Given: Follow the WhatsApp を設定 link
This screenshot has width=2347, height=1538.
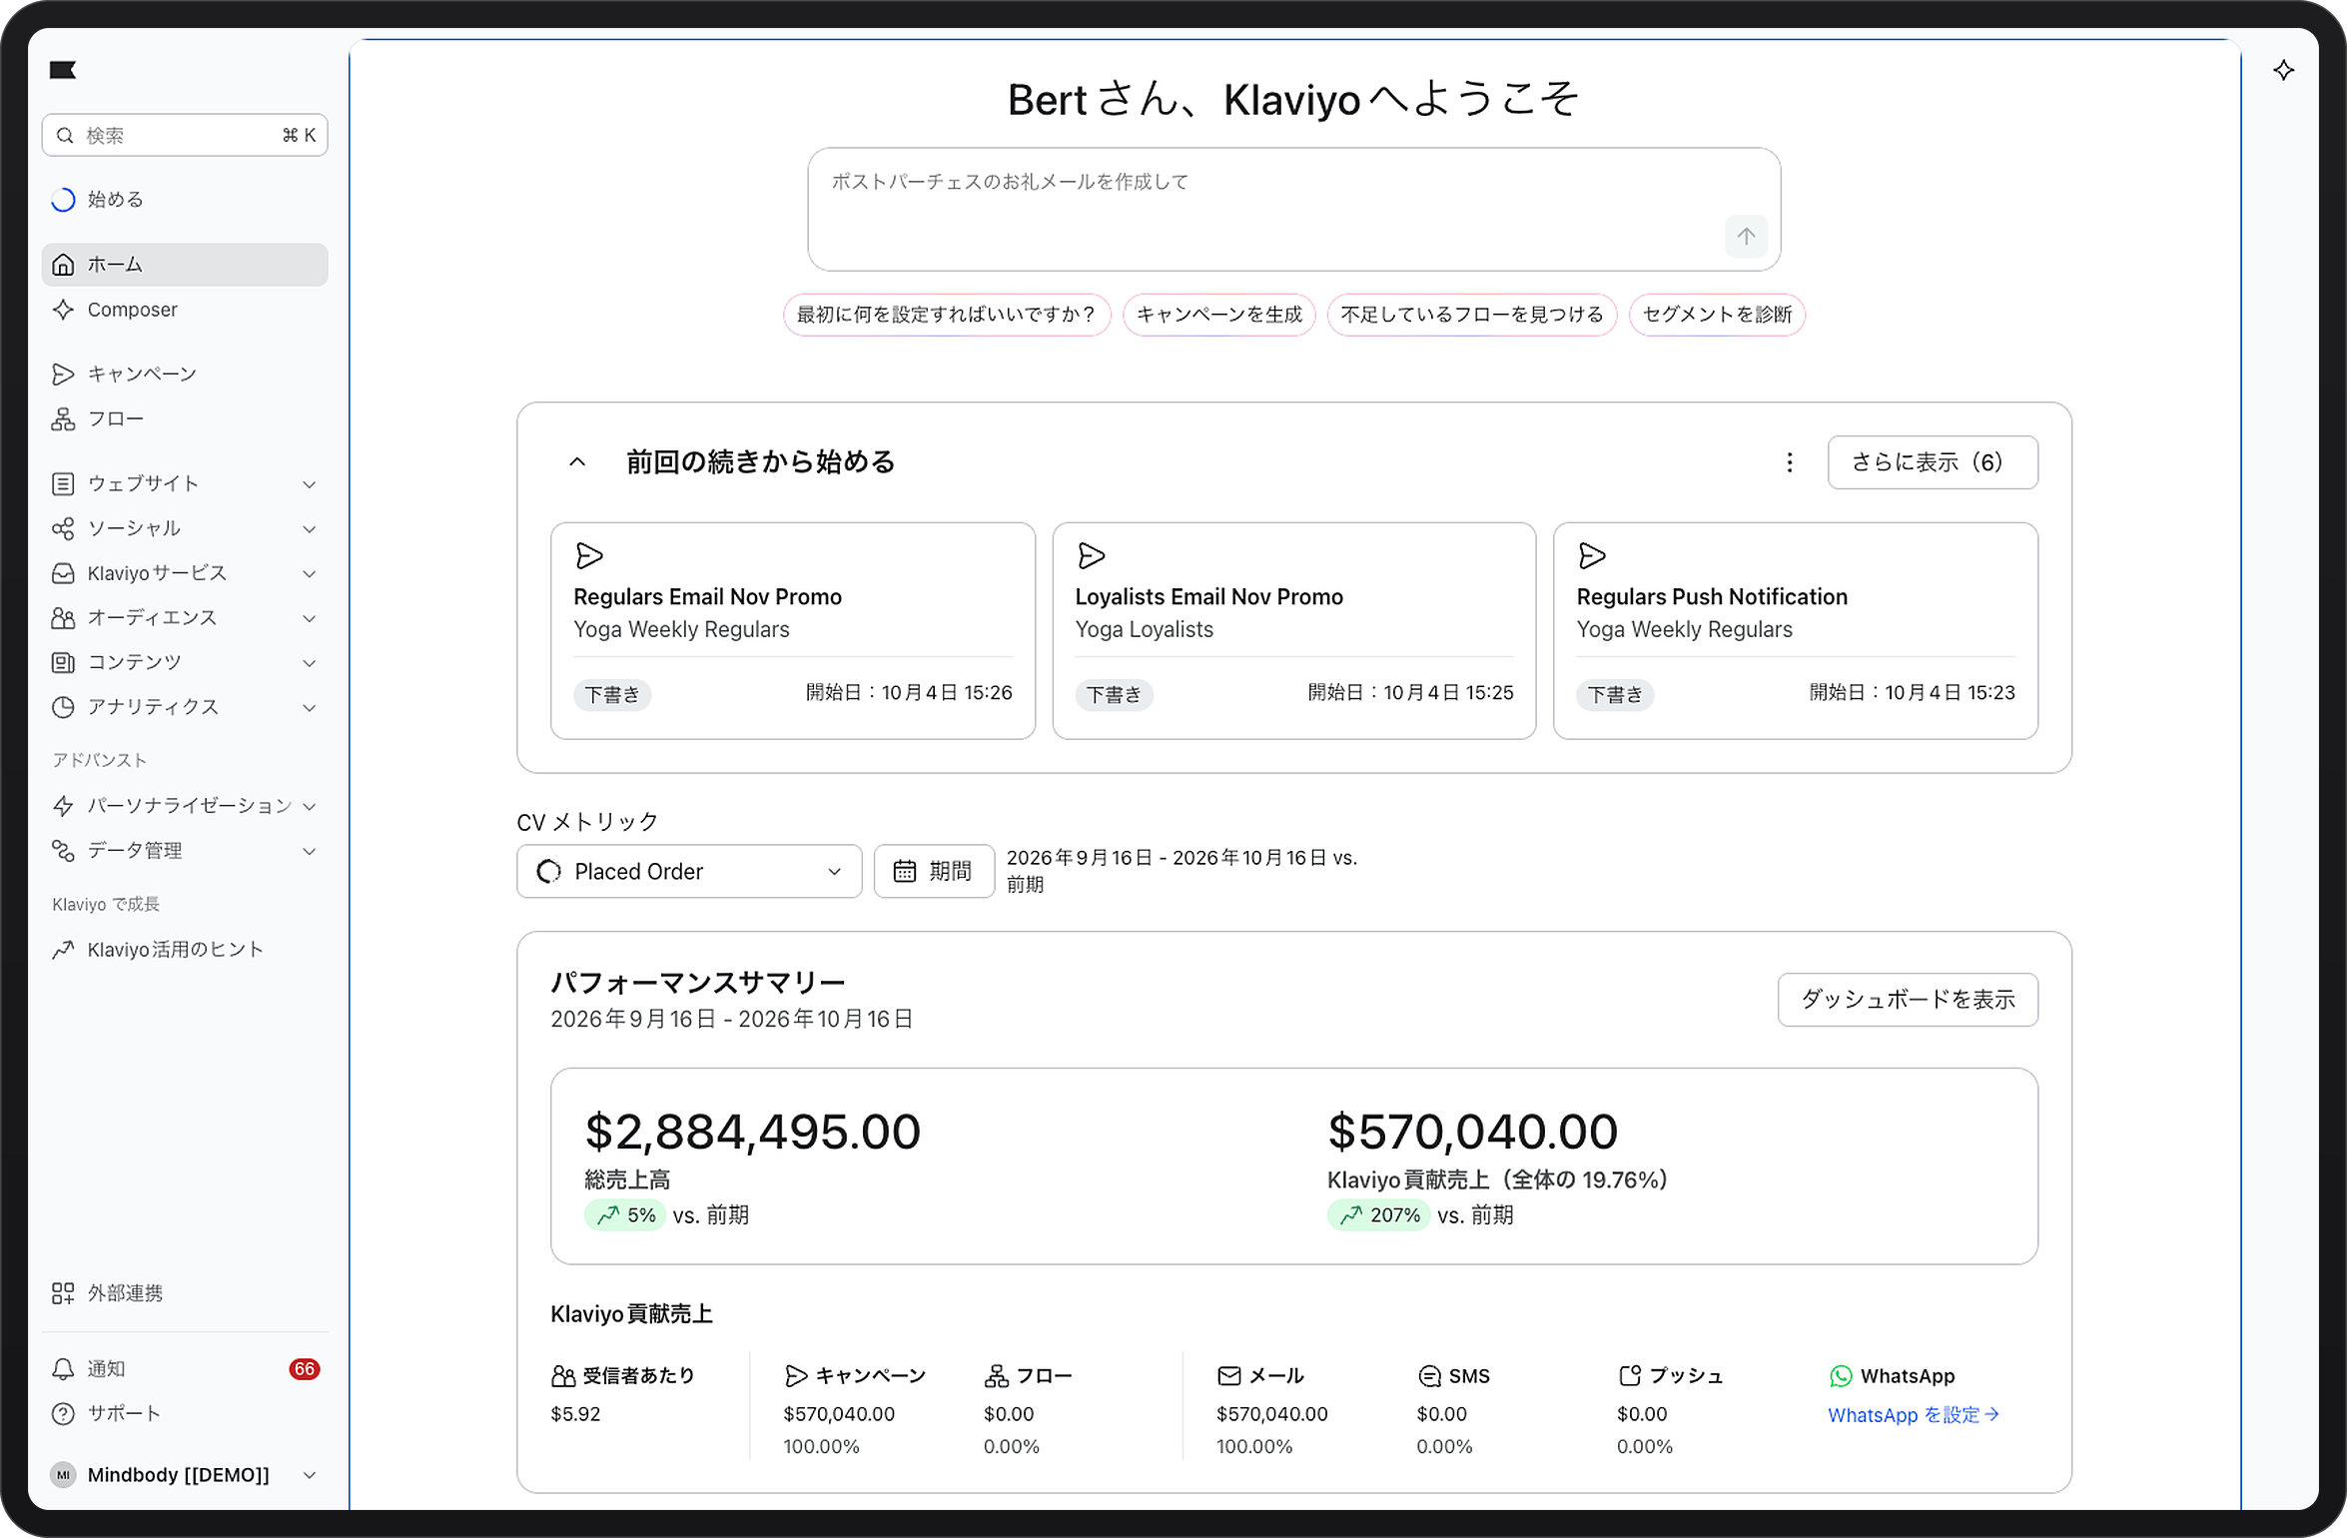Looking at the screenshot, I should (1913, 1415).
